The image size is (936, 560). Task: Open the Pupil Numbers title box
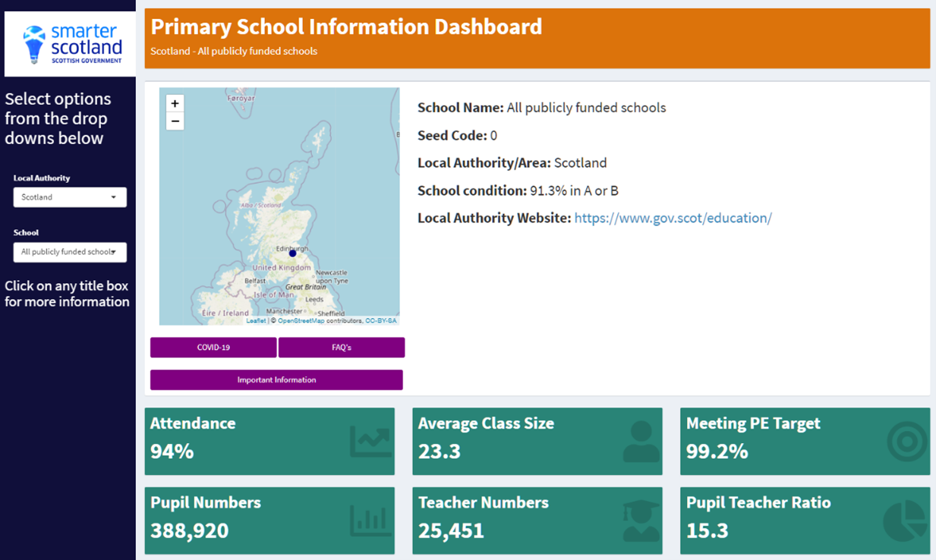coord(206,502)
